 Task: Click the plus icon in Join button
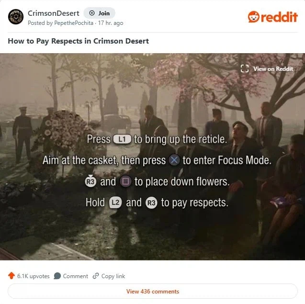click(x=92, y=13)
